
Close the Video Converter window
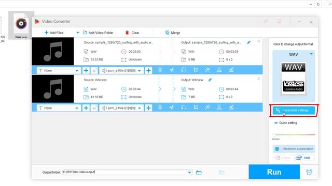tap(311, 22)
